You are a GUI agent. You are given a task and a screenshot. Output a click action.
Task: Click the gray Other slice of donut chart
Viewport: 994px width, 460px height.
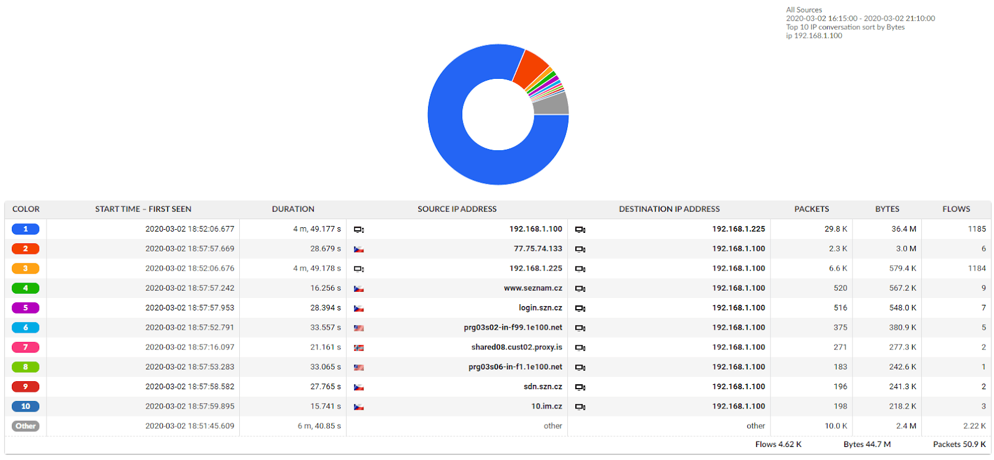coord(552,104)
